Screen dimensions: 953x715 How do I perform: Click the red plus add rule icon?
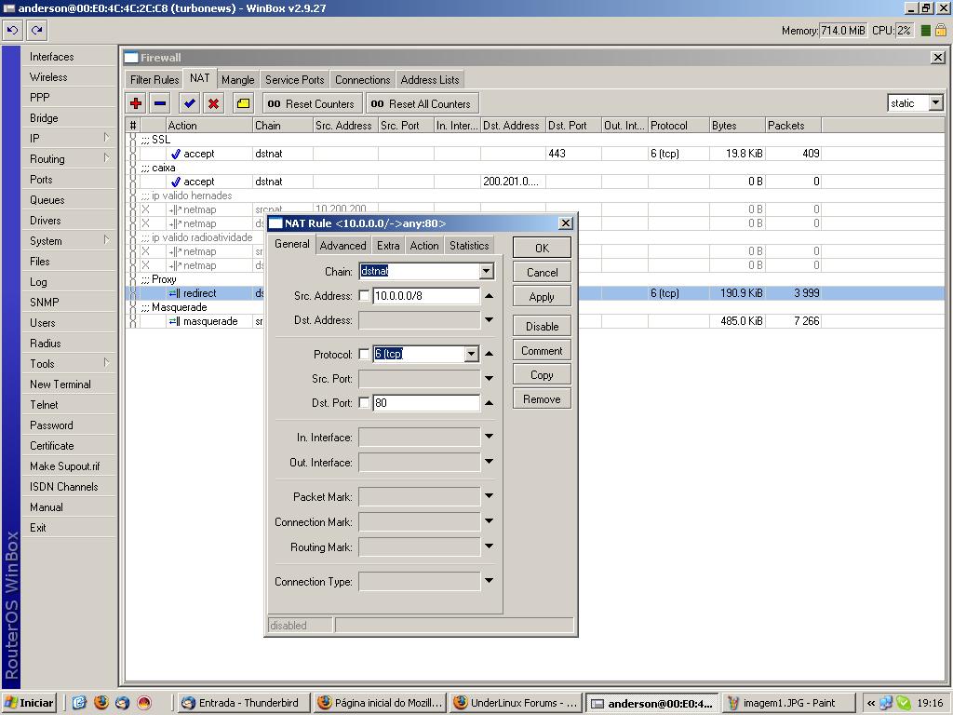pos(136,103)
